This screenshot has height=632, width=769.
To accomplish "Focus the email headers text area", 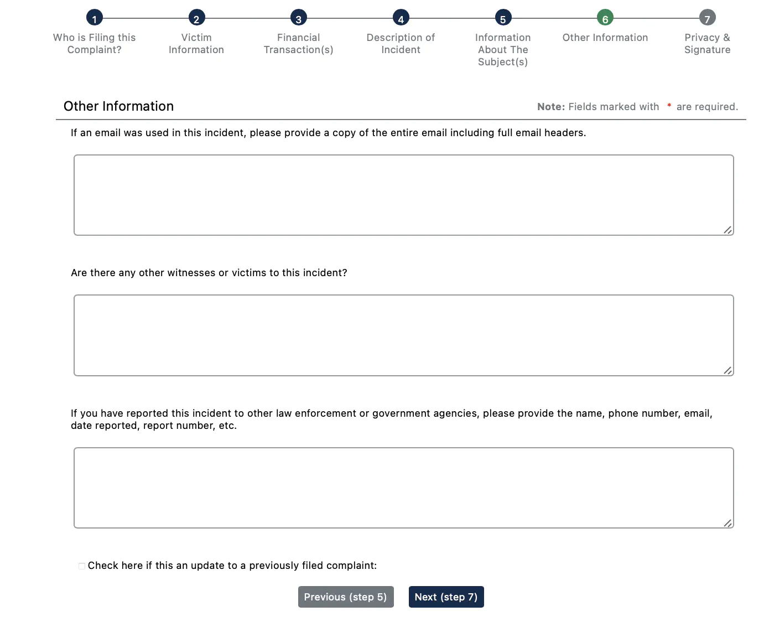I will (404, 195).
